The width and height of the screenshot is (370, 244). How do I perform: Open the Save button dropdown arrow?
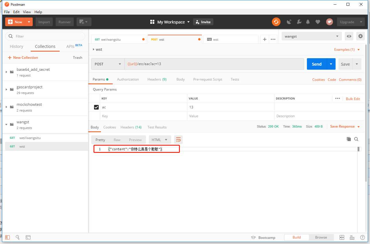(x=357, y=64)
